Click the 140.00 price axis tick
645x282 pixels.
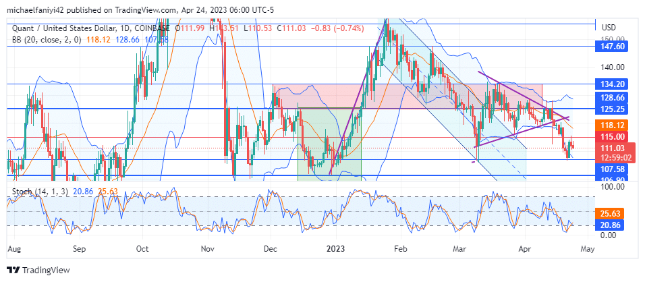coord(614,67)
